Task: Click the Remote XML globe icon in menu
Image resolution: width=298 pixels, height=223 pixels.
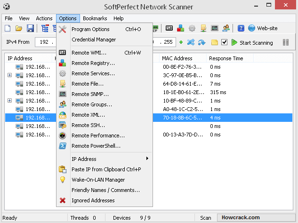Action: point(63,115)
